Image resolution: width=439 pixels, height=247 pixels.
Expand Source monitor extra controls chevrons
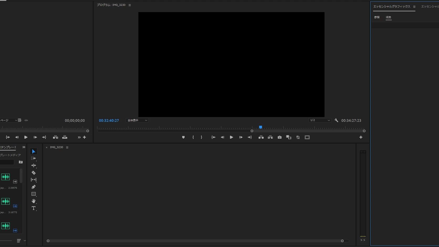(x=79, y=137)
